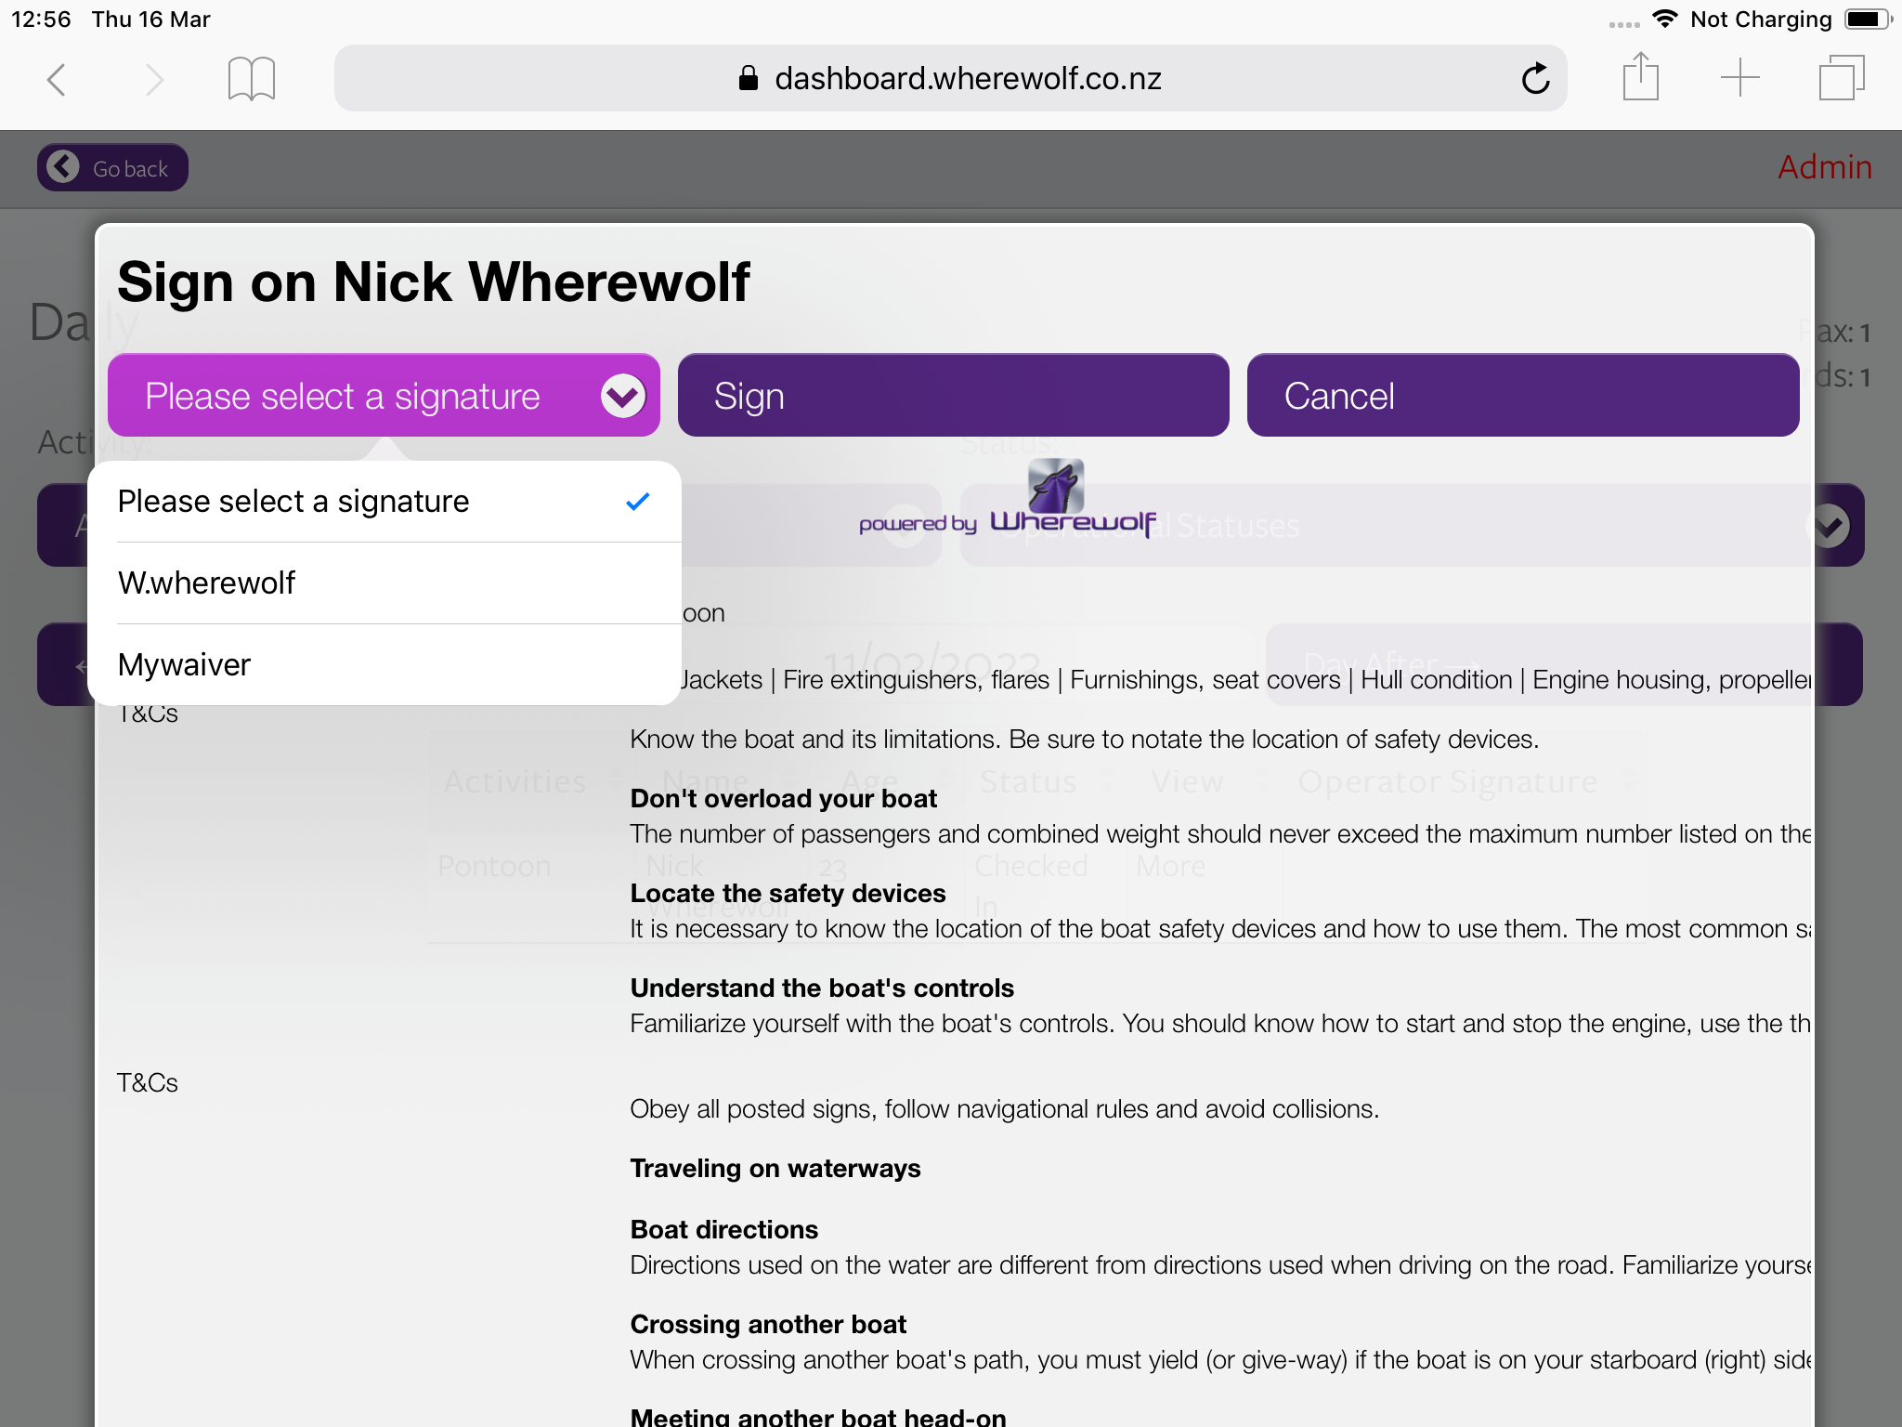Click 'Boat directions' heading
The width and height of the screenshot is (1902, 1427).
point(724,1230)
